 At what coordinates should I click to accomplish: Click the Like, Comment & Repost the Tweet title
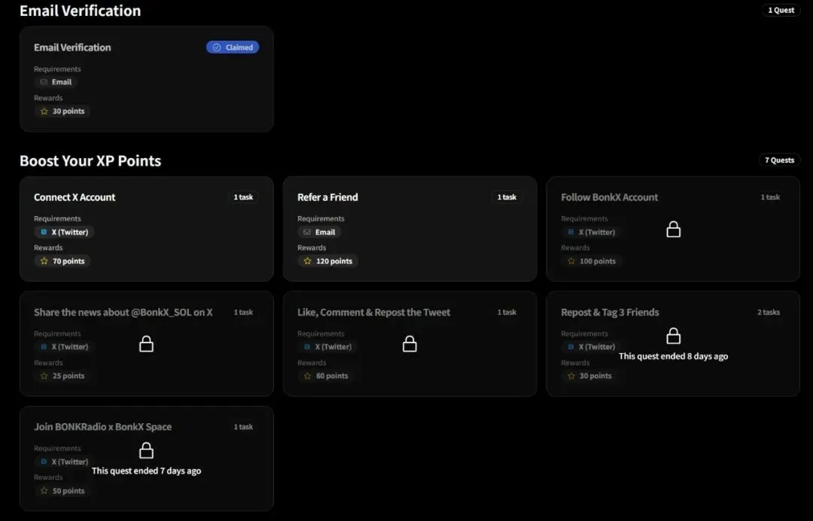click(x=374, y=312)
